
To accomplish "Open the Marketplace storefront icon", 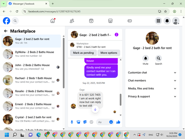I will click(x=110, y=21).
